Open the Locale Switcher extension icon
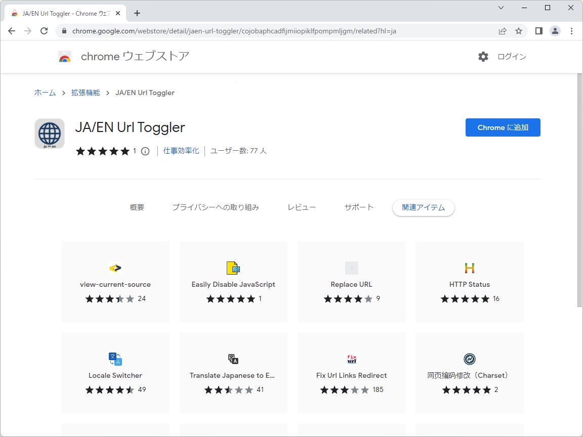 115,359
